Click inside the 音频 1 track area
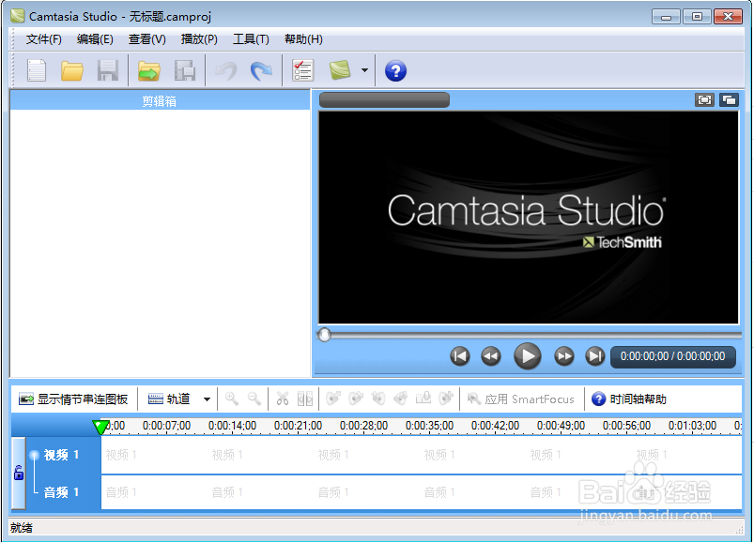The width and height of the screenshot is (754, 542). click(x=422, y=492)
